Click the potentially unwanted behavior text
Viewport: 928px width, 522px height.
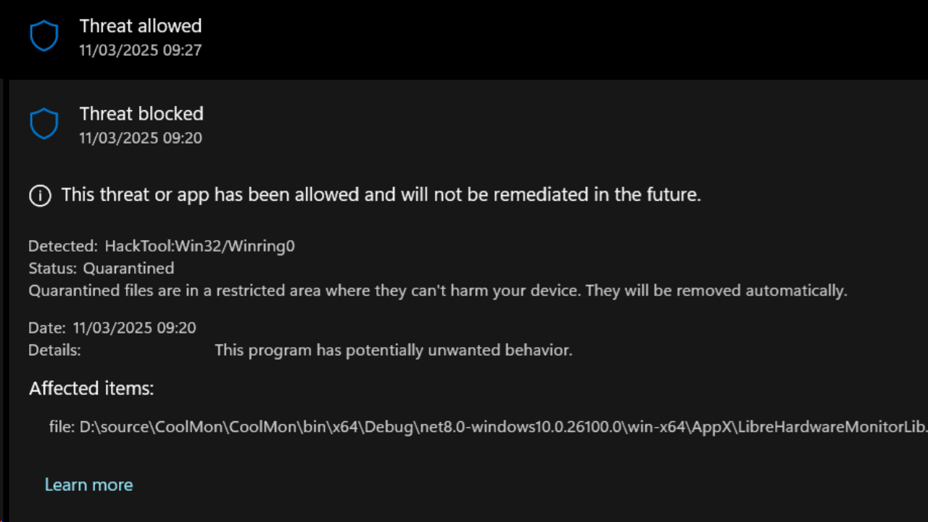click(x=394, y=350)
